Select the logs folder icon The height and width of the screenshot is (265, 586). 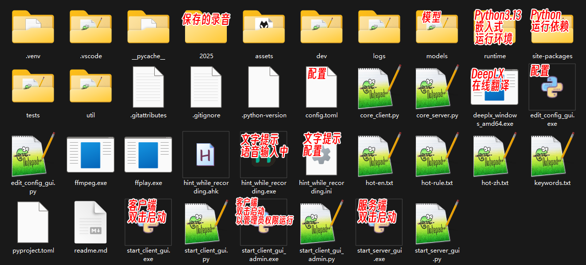(x=379, y=26)
